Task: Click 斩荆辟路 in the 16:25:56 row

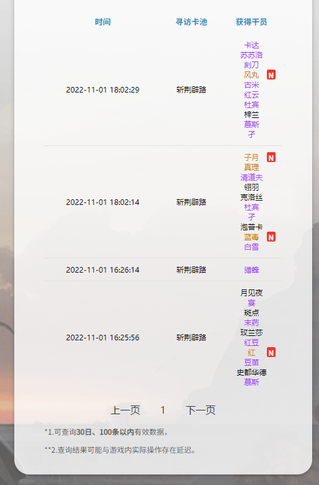Action: tap(191, 337)
